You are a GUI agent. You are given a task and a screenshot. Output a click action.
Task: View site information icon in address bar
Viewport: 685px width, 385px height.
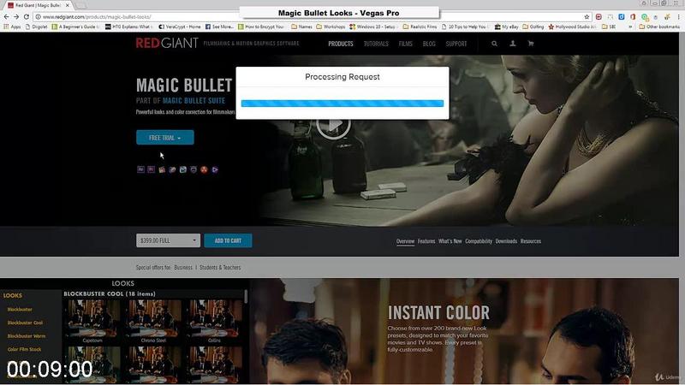point(38,16)
